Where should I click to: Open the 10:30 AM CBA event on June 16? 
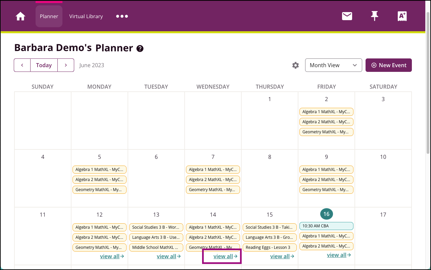point(326,226)
